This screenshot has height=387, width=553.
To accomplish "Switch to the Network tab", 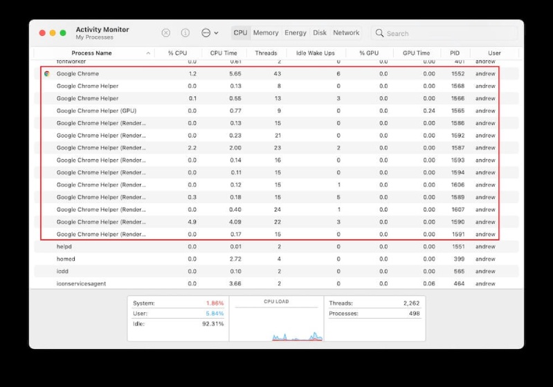I will (346, 32).
